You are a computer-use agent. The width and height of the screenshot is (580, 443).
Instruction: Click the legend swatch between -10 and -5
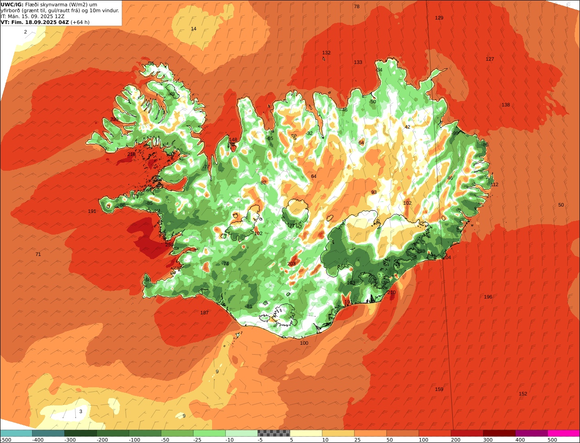pos(242,433)
